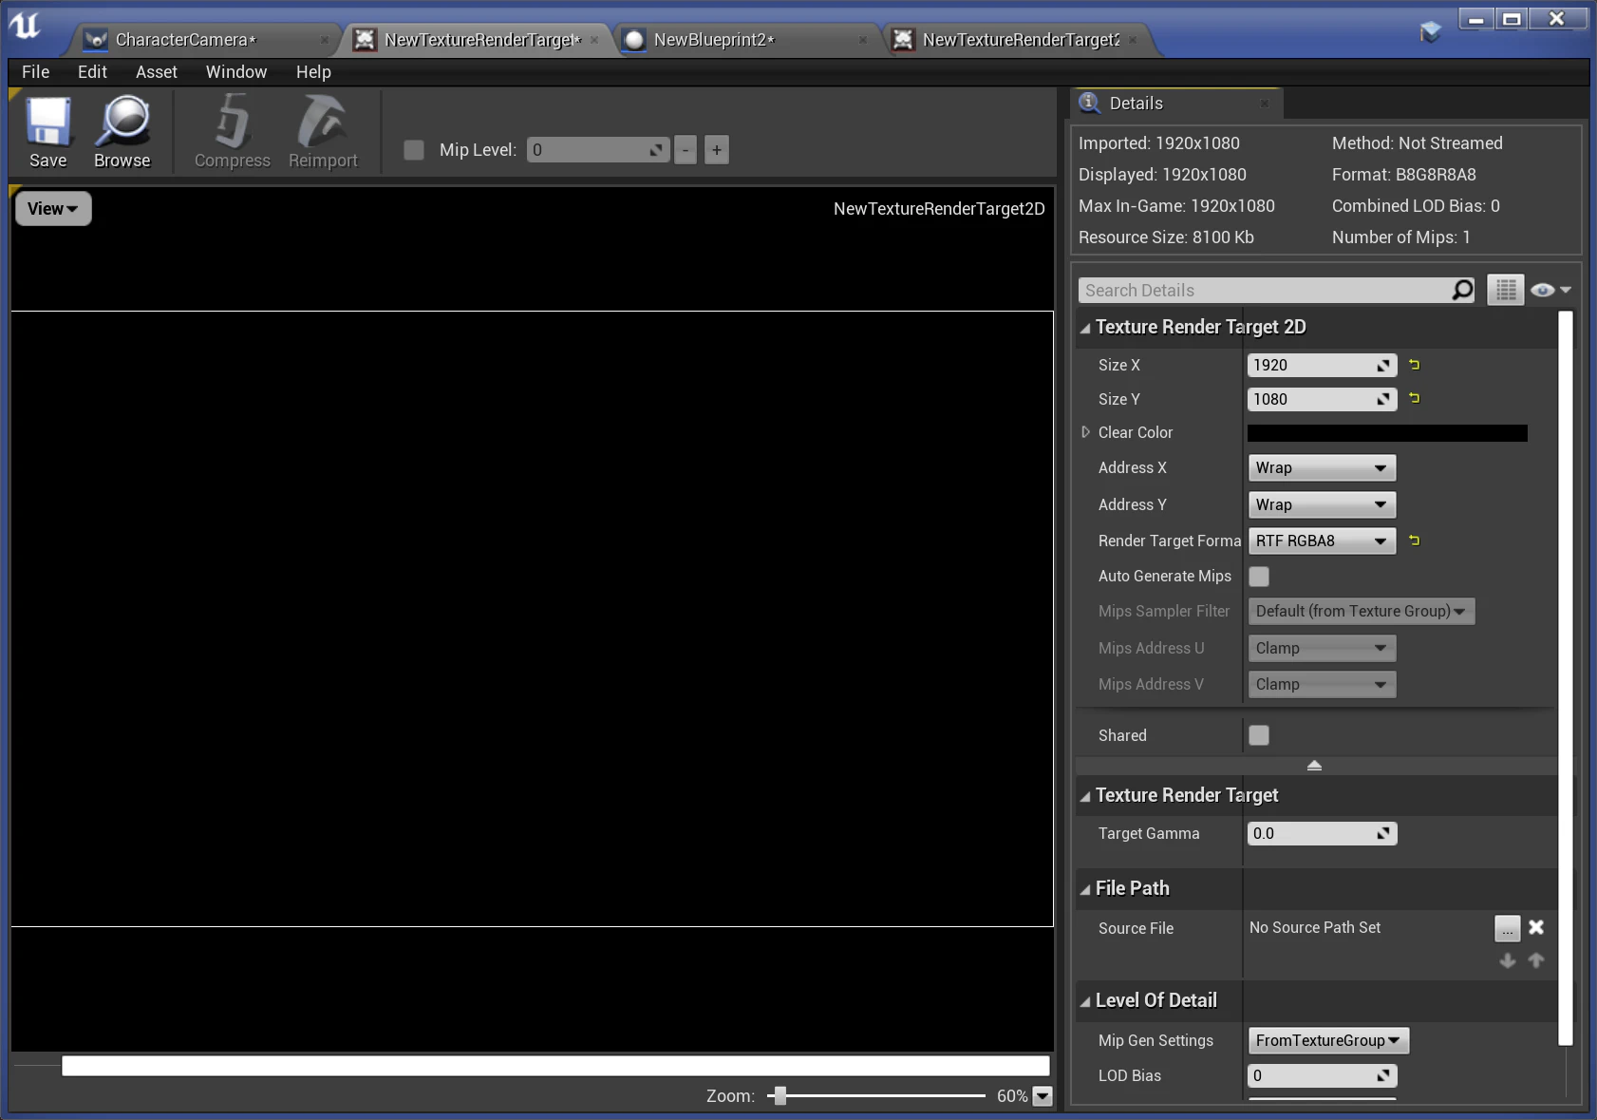Open Mip Gen Settings FromTextureGroup dropdown
1597x1120 pixels.
1328,1040
